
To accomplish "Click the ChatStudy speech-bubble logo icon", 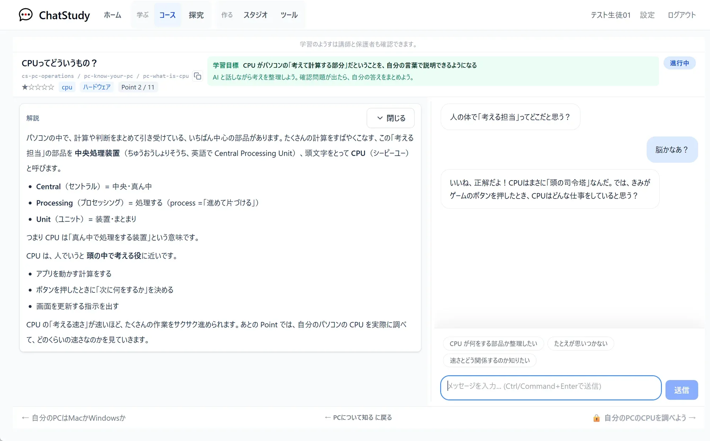I will (x=26, y=15).
